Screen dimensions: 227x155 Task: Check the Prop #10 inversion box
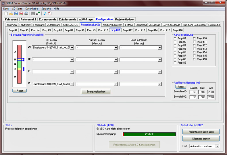194,38
